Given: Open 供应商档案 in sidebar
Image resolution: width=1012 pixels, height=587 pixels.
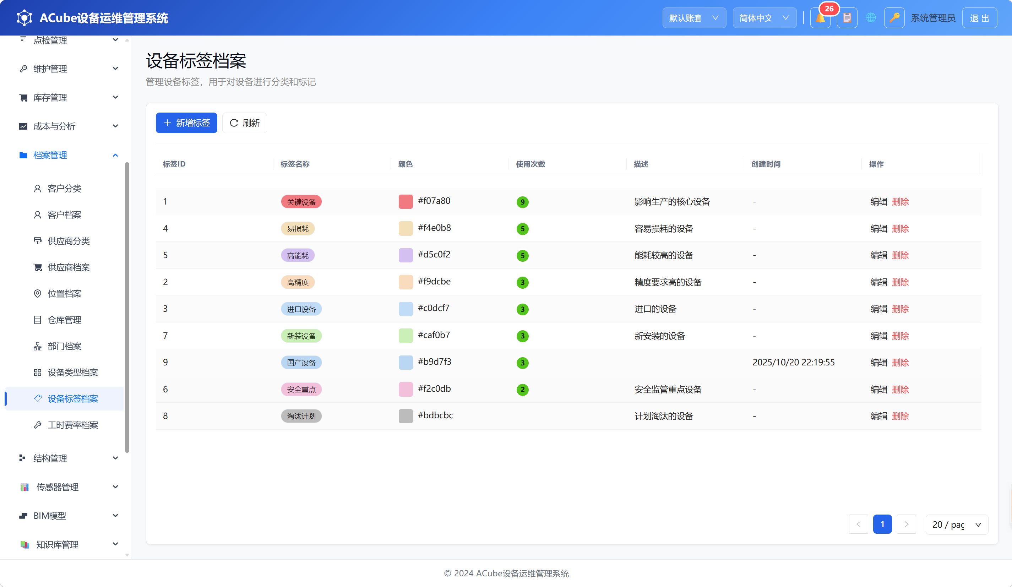Looking at the screenshot, I should [64, 267].
